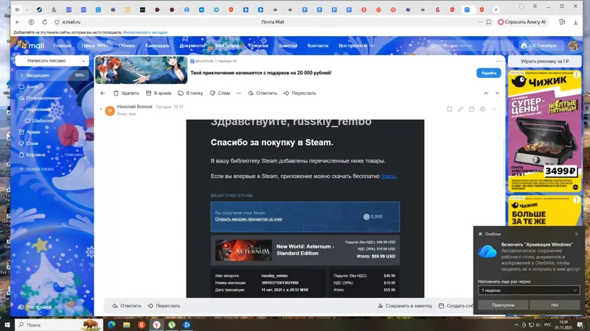
Task: Click the Mail logo in top navigation
Action: coord(30,46)
